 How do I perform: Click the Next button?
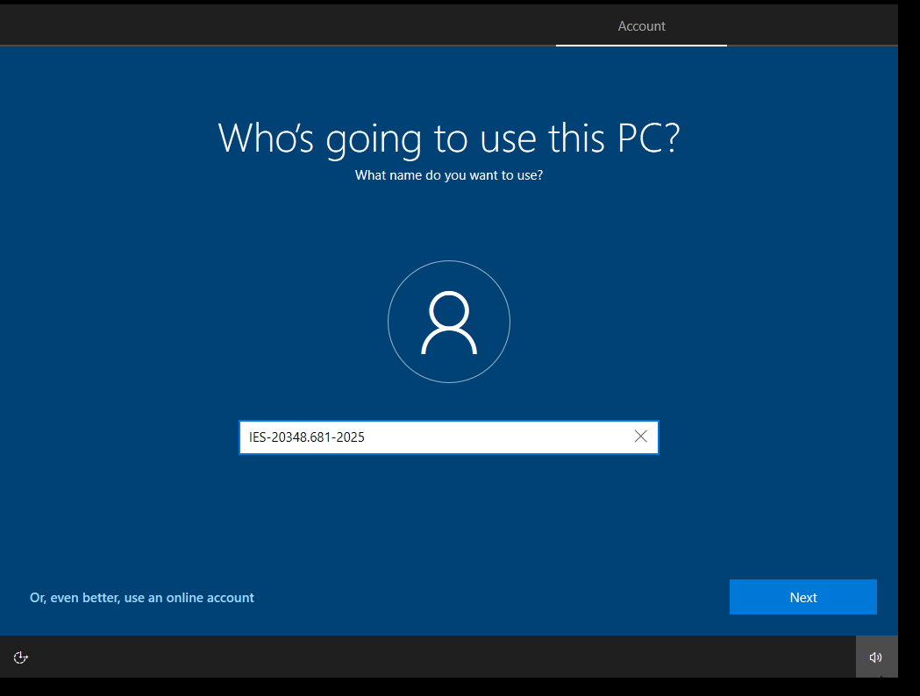tap(803, 597)
